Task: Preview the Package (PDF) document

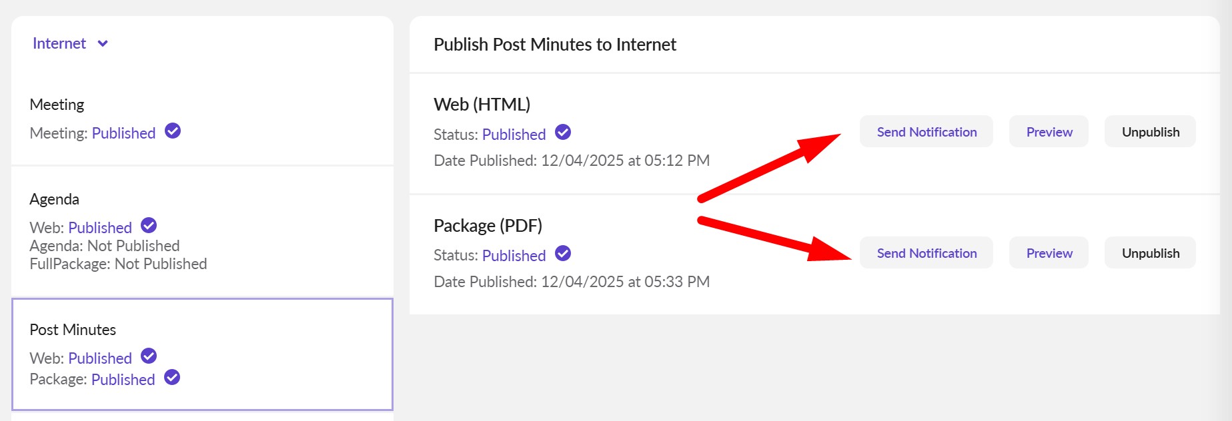Action: tap(1048, 252)
